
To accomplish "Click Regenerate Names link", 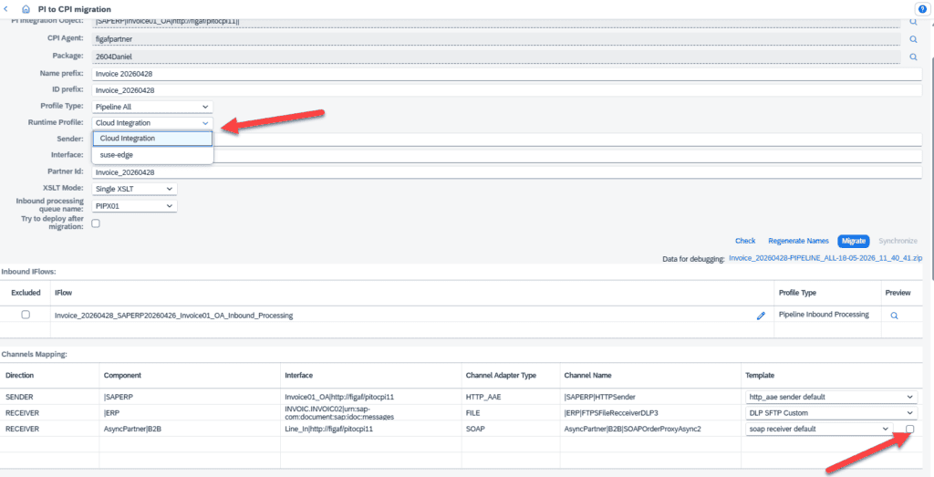I will coord(798,241).
